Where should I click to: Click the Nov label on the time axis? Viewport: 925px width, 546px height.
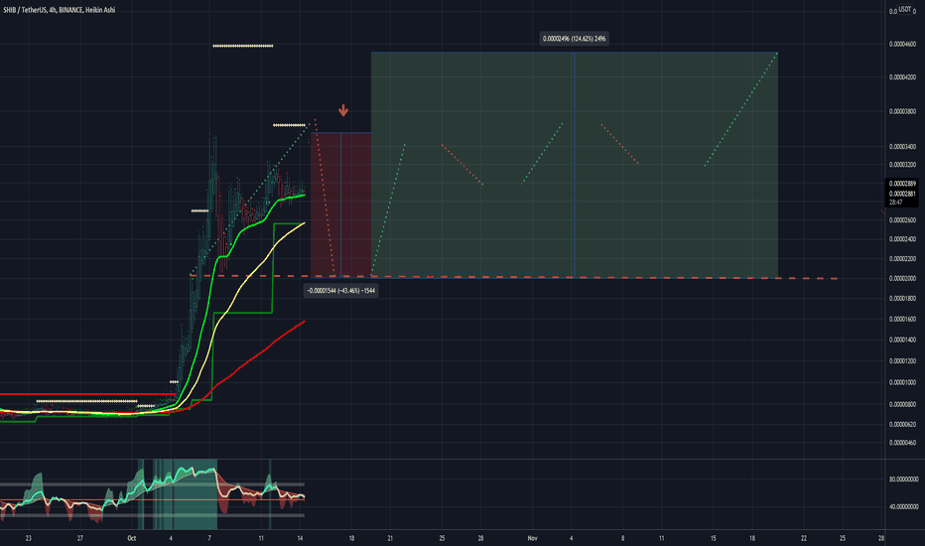(x=532, y=538)
